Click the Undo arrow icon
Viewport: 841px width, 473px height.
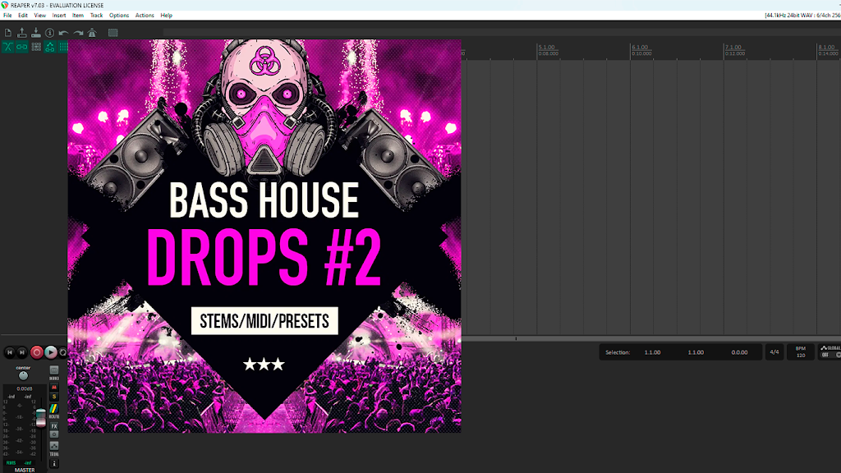pos(64,33)
